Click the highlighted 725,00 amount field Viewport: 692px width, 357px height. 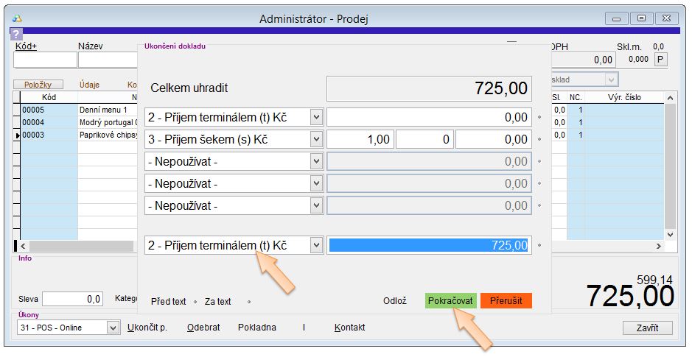click(x=429, y=245)
